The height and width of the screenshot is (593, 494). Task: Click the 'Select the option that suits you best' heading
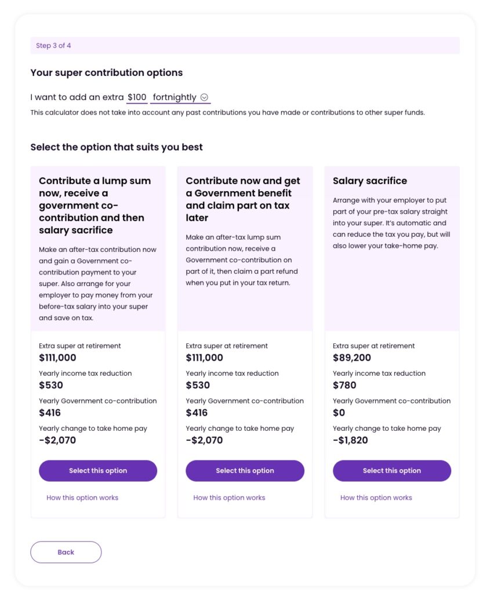click(117, 147)
